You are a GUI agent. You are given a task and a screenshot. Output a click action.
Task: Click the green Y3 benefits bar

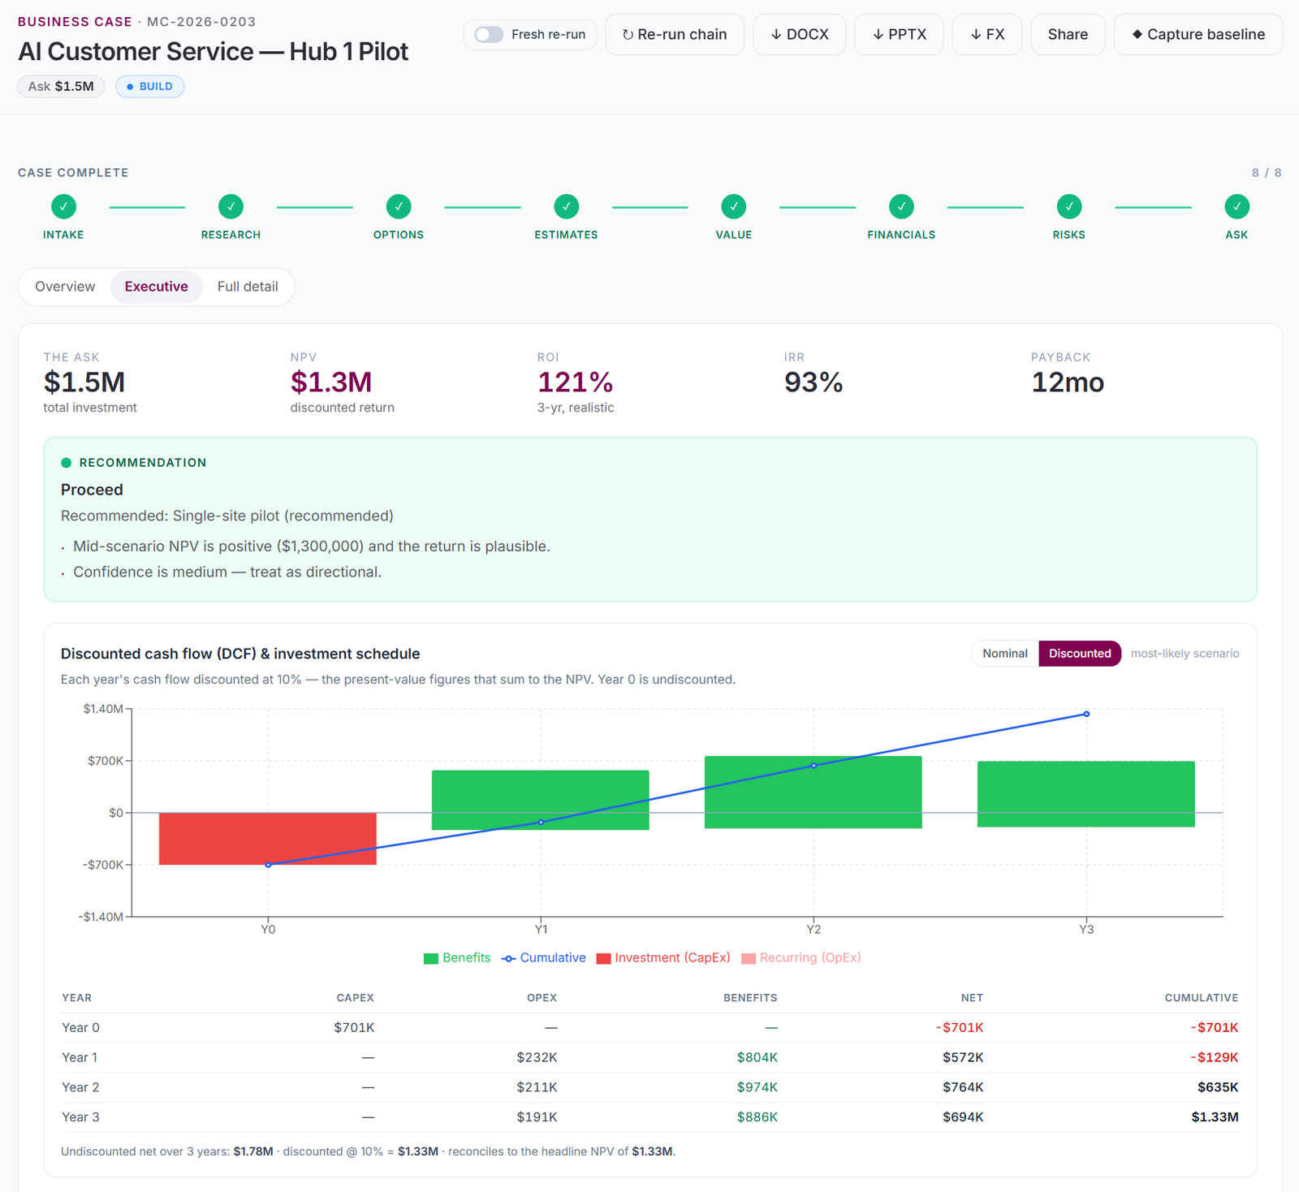(x=1086, y=794)
